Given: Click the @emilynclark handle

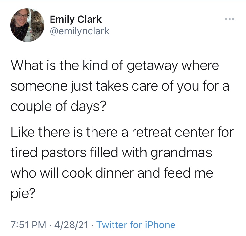Looking at the screenshot, I should [79, 31].
